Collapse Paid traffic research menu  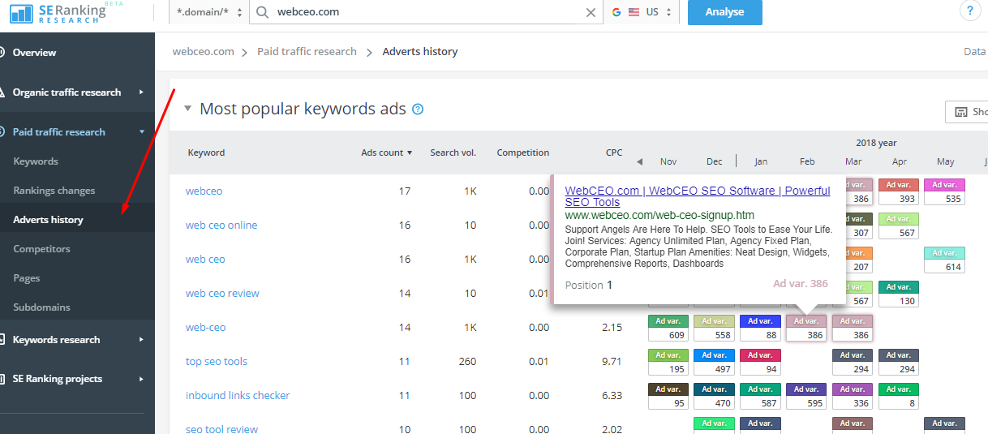tap(141, 132)
